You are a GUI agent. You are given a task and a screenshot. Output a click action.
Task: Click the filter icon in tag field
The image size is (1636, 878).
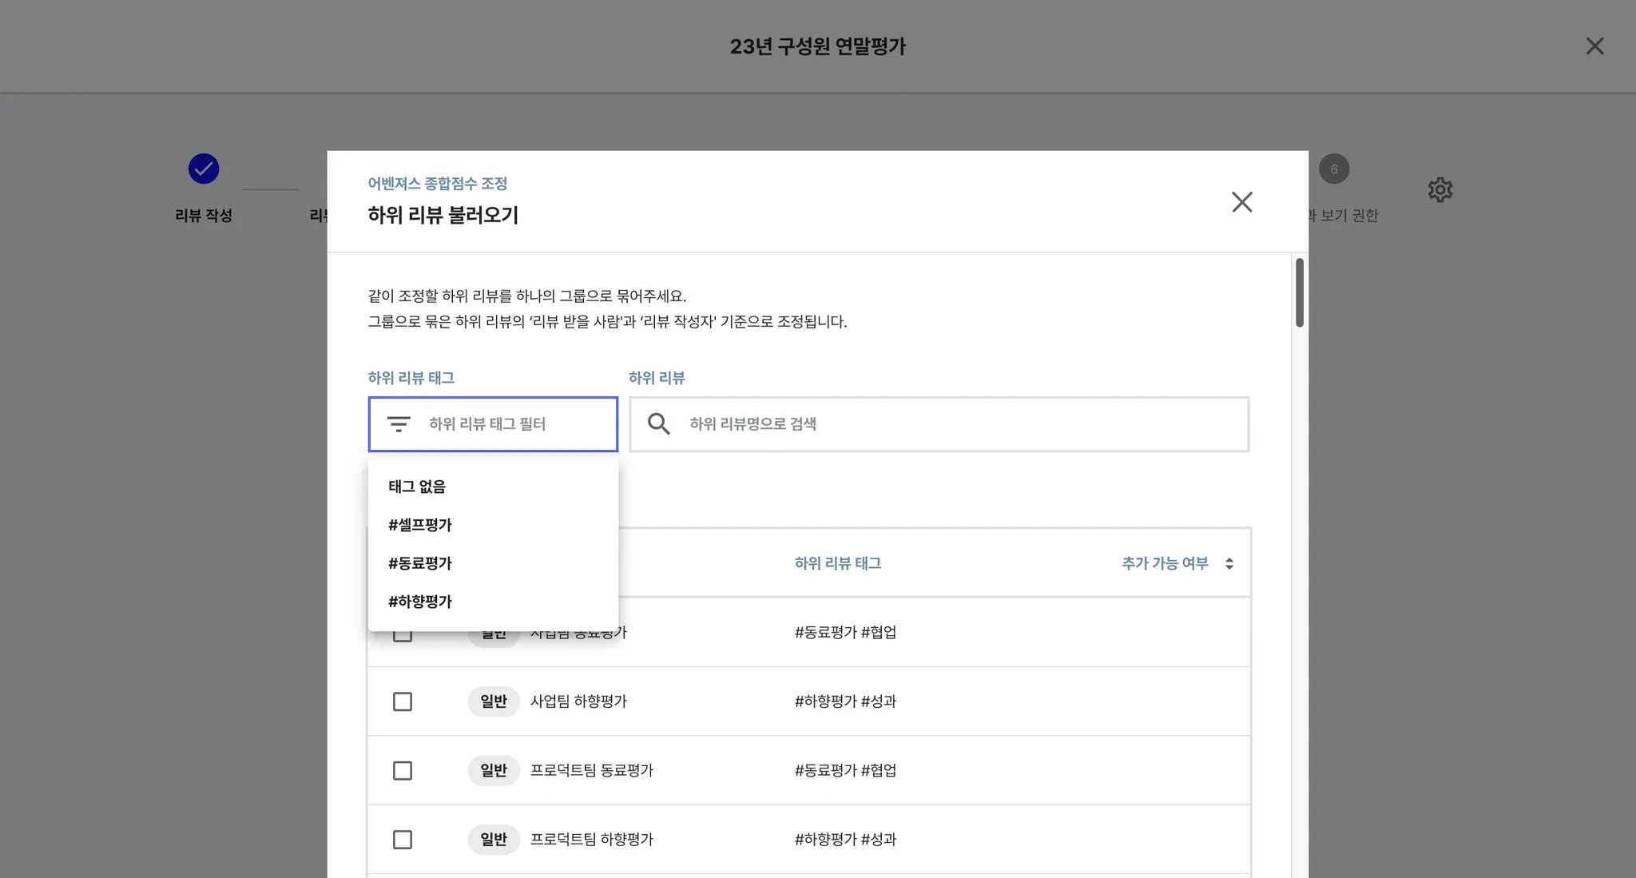click(398, 424)
